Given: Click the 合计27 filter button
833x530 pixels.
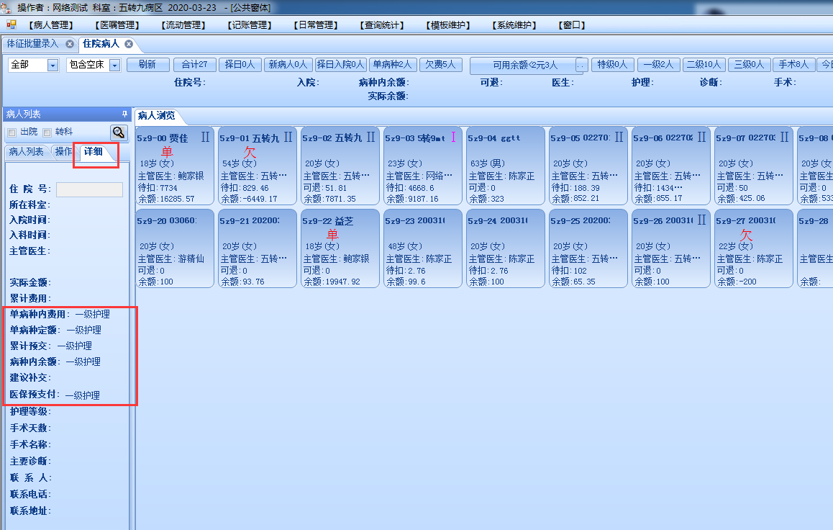Looking at the screenshot, I should (x=194, y=65).
